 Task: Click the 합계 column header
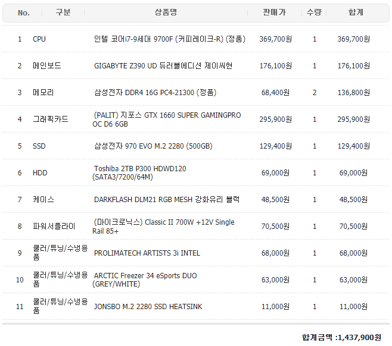(356, 12)
